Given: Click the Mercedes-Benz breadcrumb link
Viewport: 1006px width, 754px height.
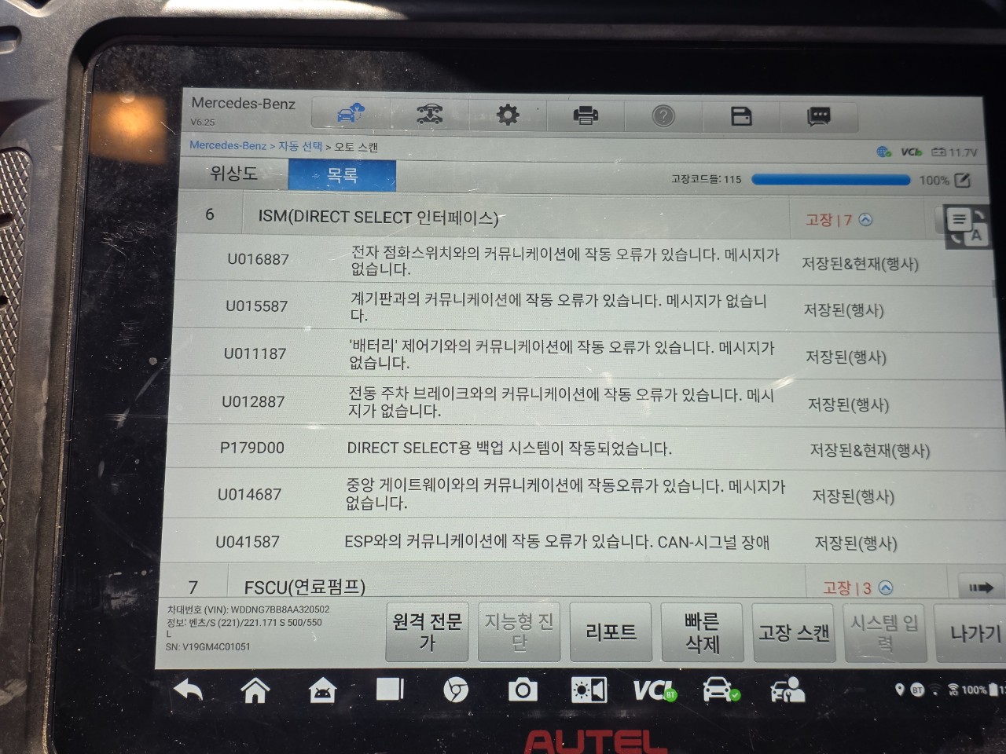Looking at the screenshot, I should 228,145.
